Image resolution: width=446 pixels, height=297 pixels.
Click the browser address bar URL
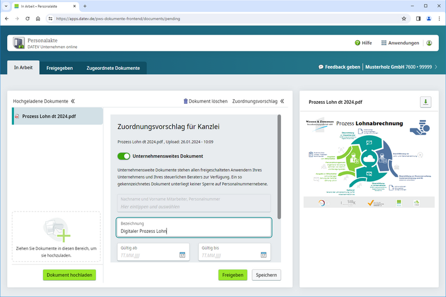tap(118, 18)
